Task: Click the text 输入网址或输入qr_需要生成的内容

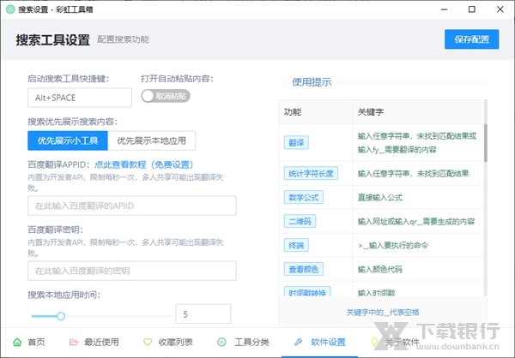Action: coord(416,221)
